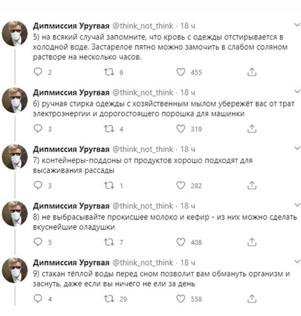Share tweet 8 about pancakes
Image resolution: width=301 pixels, height=316 pixels.
[252, 242]
